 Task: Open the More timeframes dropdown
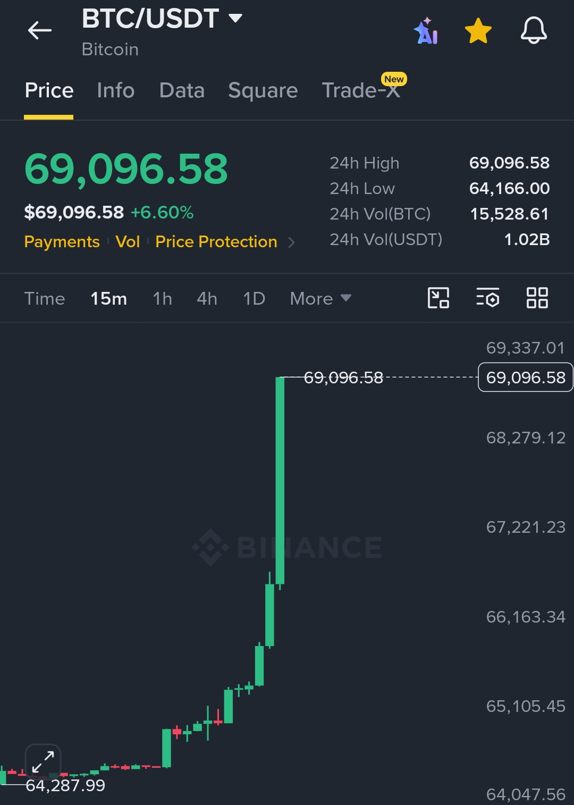(320, 298)
